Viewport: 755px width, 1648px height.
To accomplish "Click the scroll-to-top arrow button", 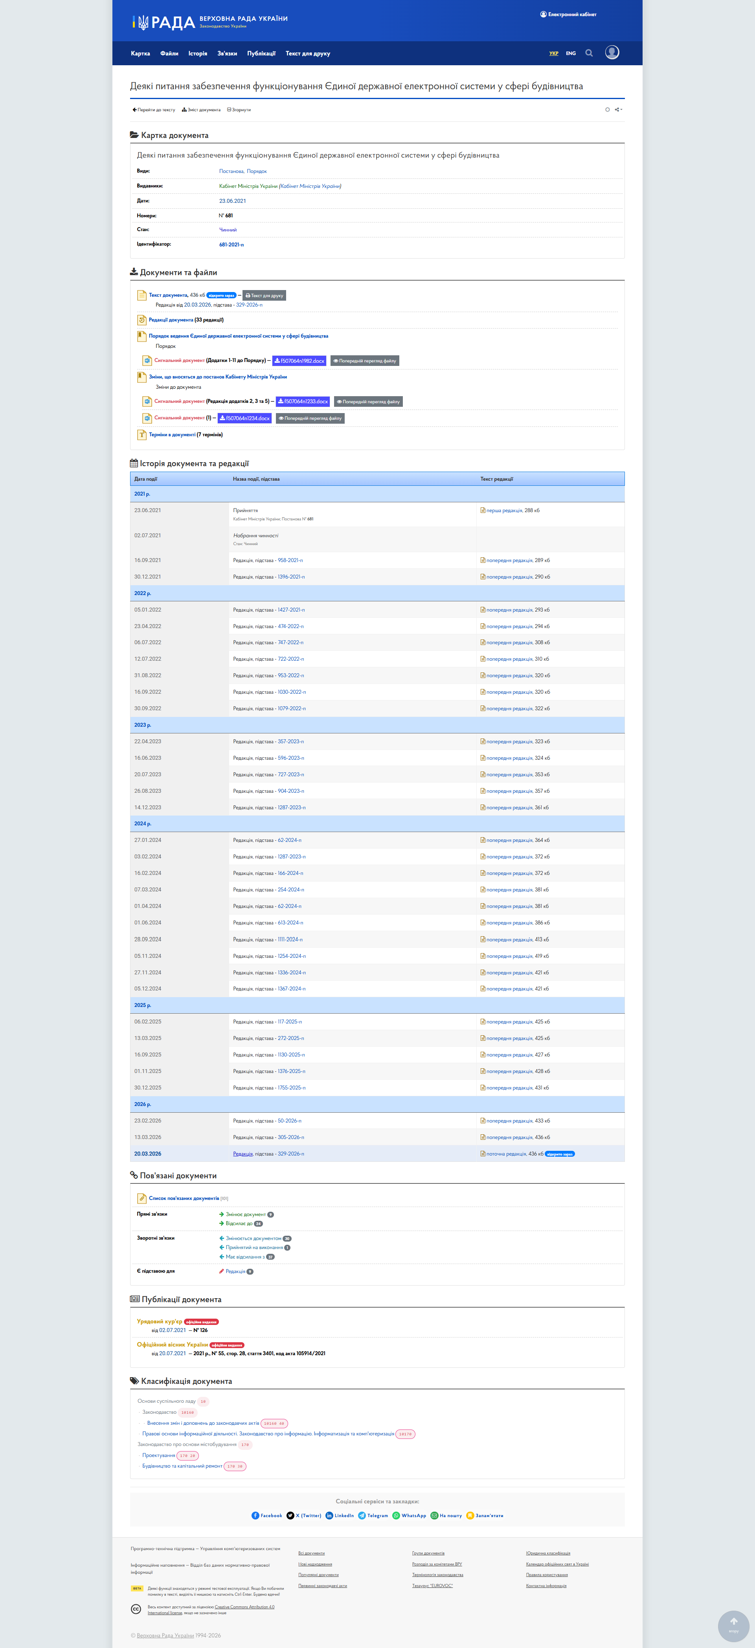I will click(734, 1626).
